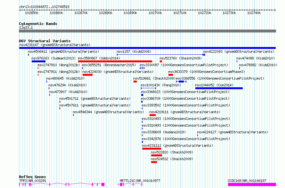
Task: Select the esv3393502 Pilot Project label
Action: tap(186, 105)
